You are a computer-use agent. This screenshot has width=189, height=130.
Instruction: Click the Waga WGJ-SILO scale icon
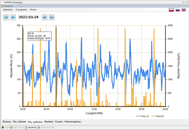pos(39,127)
